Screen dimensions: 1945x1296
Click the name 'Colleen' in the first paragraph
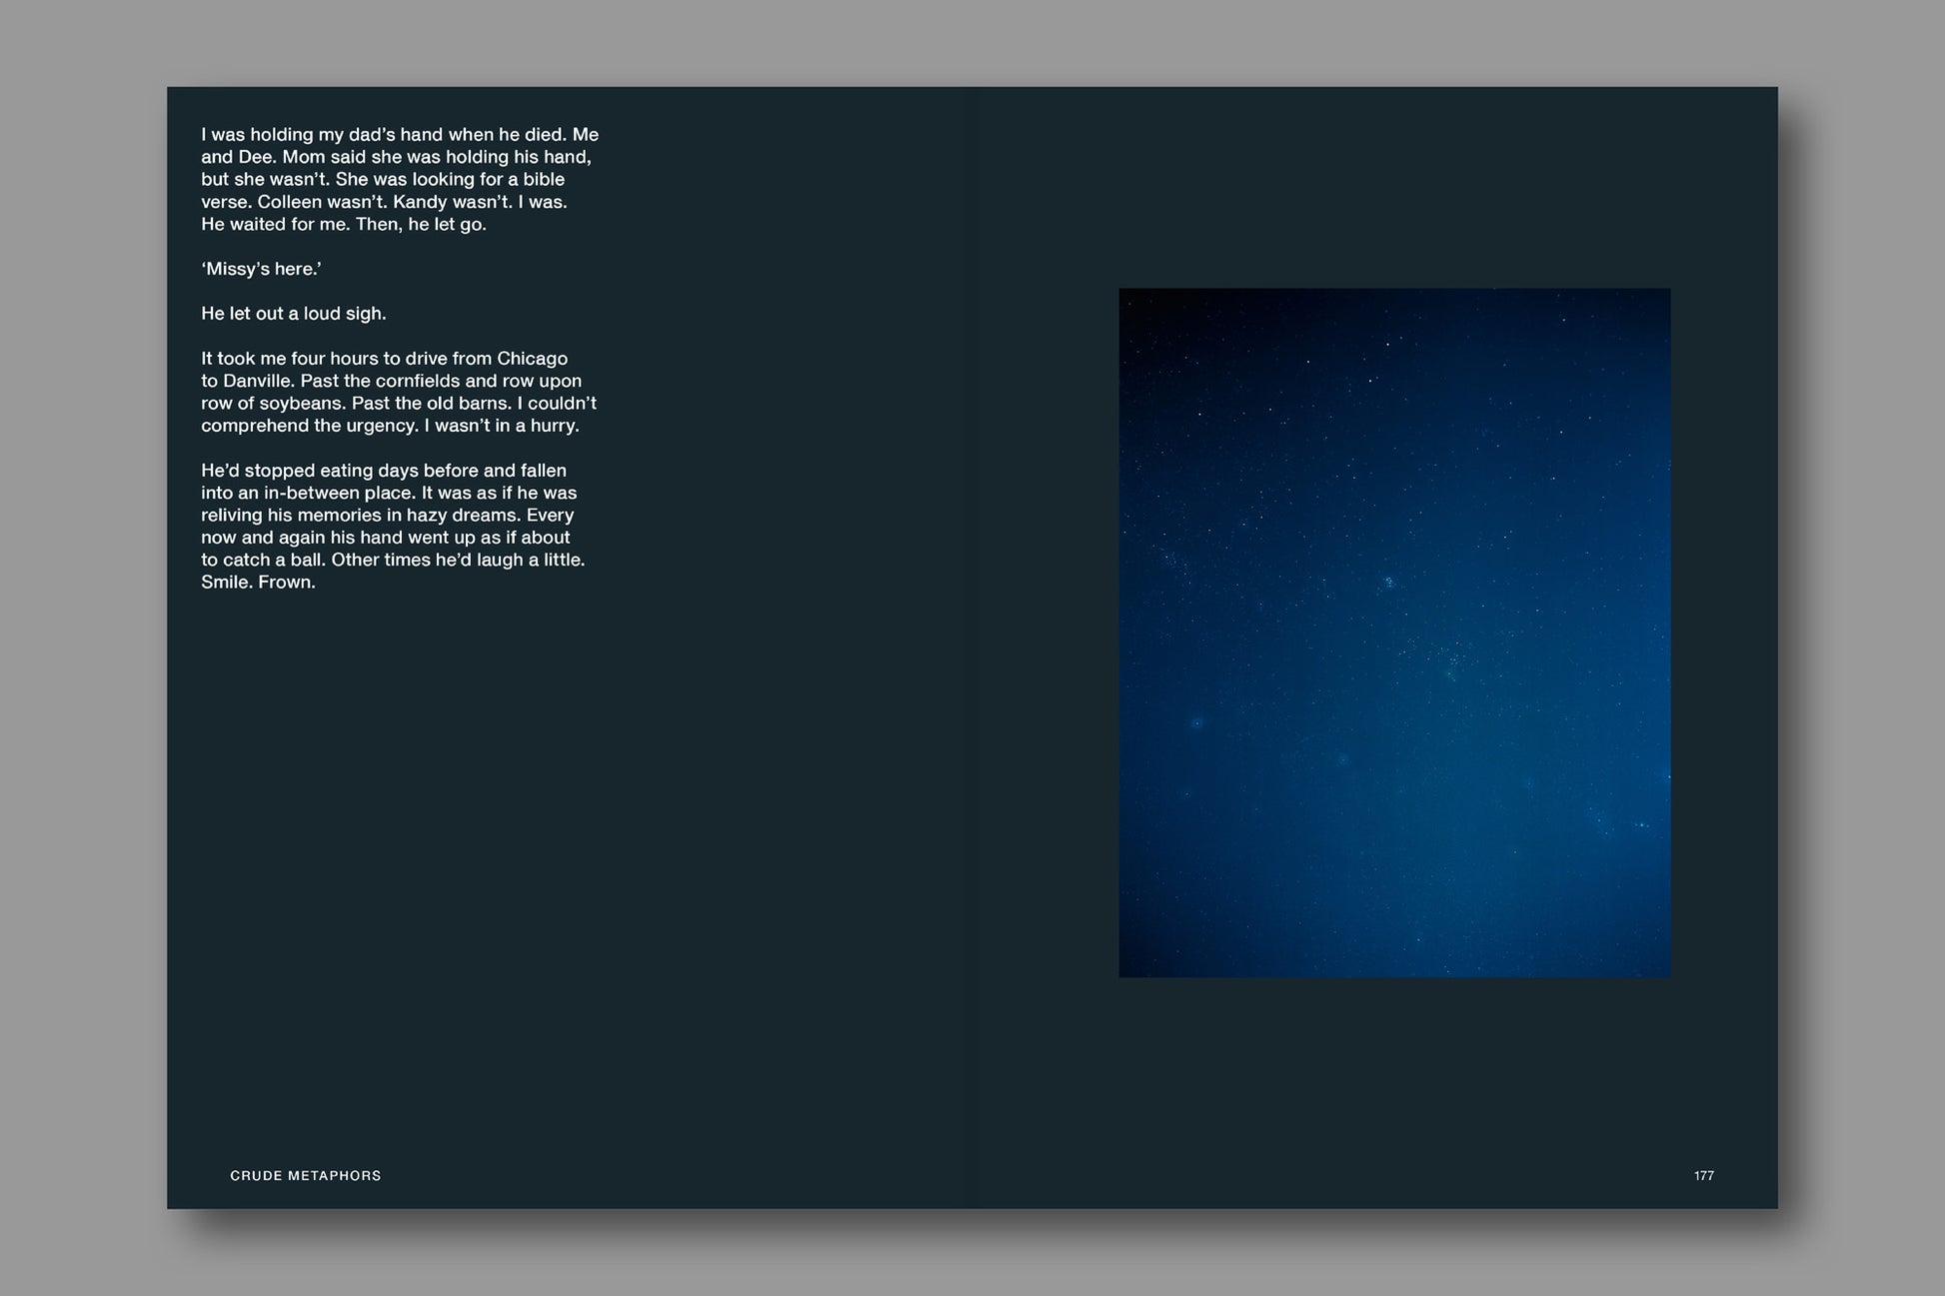(x=289, y=202)
